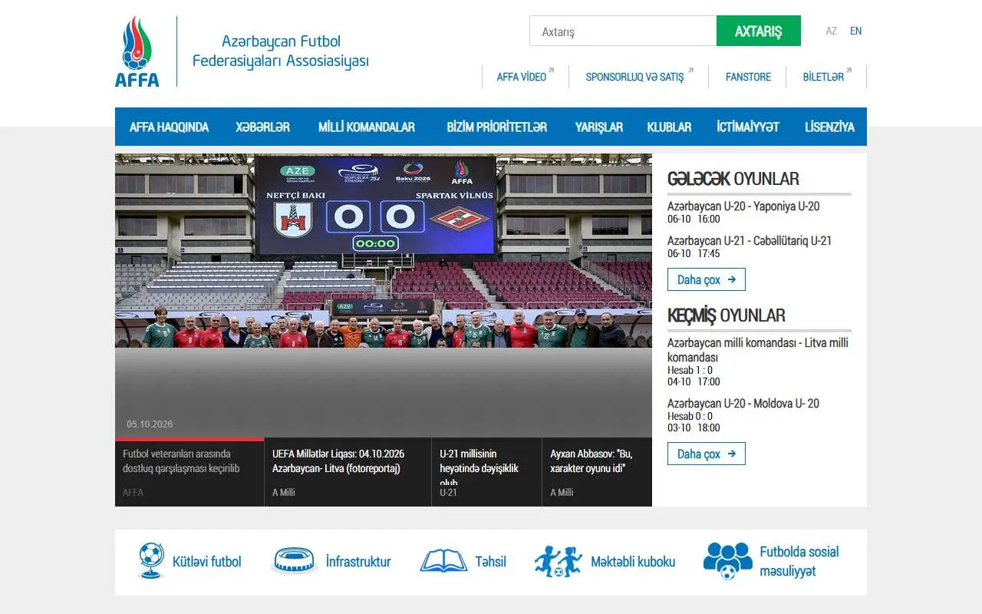This screenshot has height=614, width=982.
Task: Open the İnfrastruktur link text
Action: pyautogui.click(x=358, y=562)
